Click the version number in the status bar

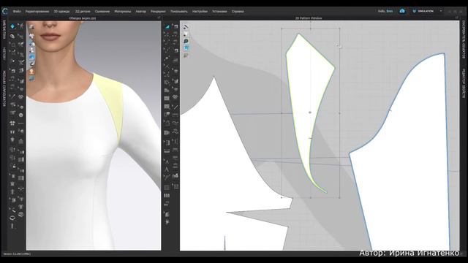click(x=17, y=254)
